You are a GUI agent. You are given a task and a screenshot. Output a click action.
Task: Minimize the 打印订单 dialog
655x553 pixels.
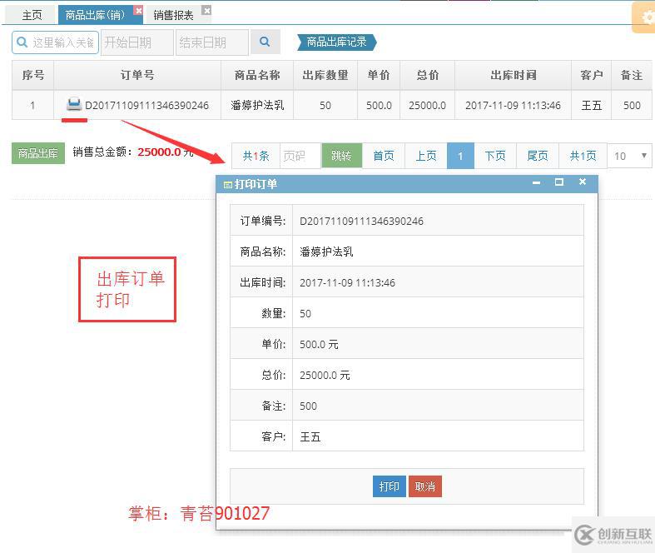(x=536, y=182)
